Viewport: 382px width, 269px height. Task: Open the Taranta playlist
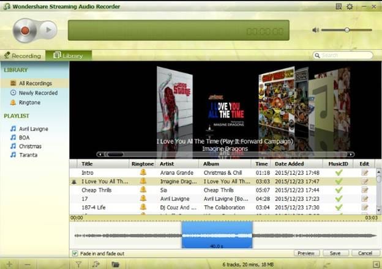(x=24, y=155)
